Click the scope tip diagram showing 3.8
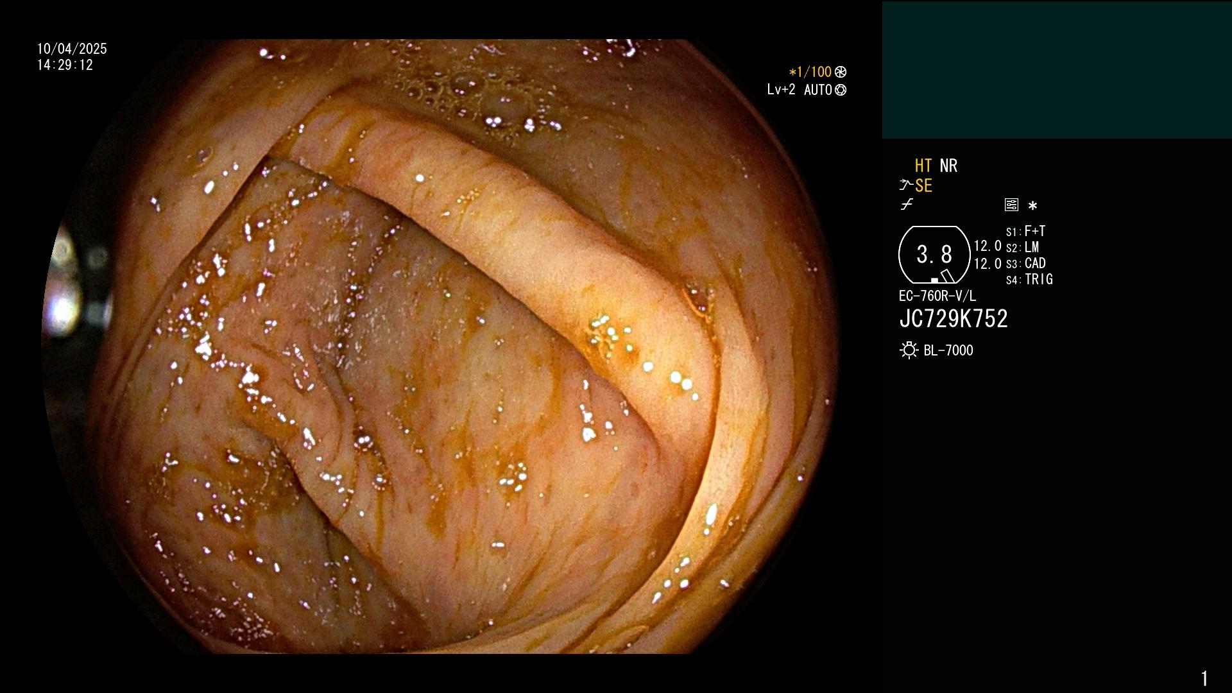Screen dimensions: 1232x693 934,255
